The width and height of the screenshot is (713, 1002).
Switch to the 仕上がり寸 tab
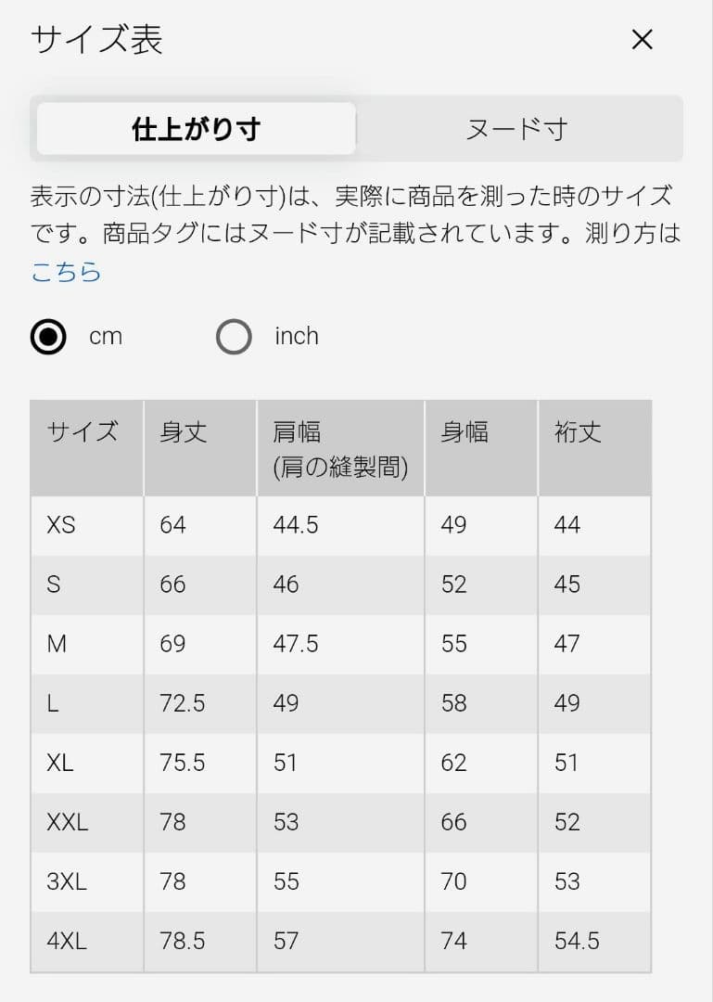tap(197, 128)
